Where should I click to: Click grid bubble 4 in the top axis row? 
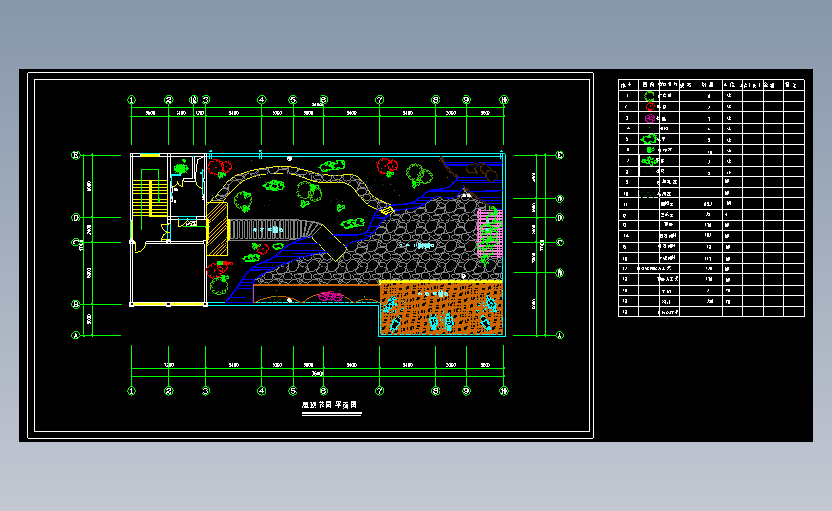pyautogui.click(x=262, y=100)
